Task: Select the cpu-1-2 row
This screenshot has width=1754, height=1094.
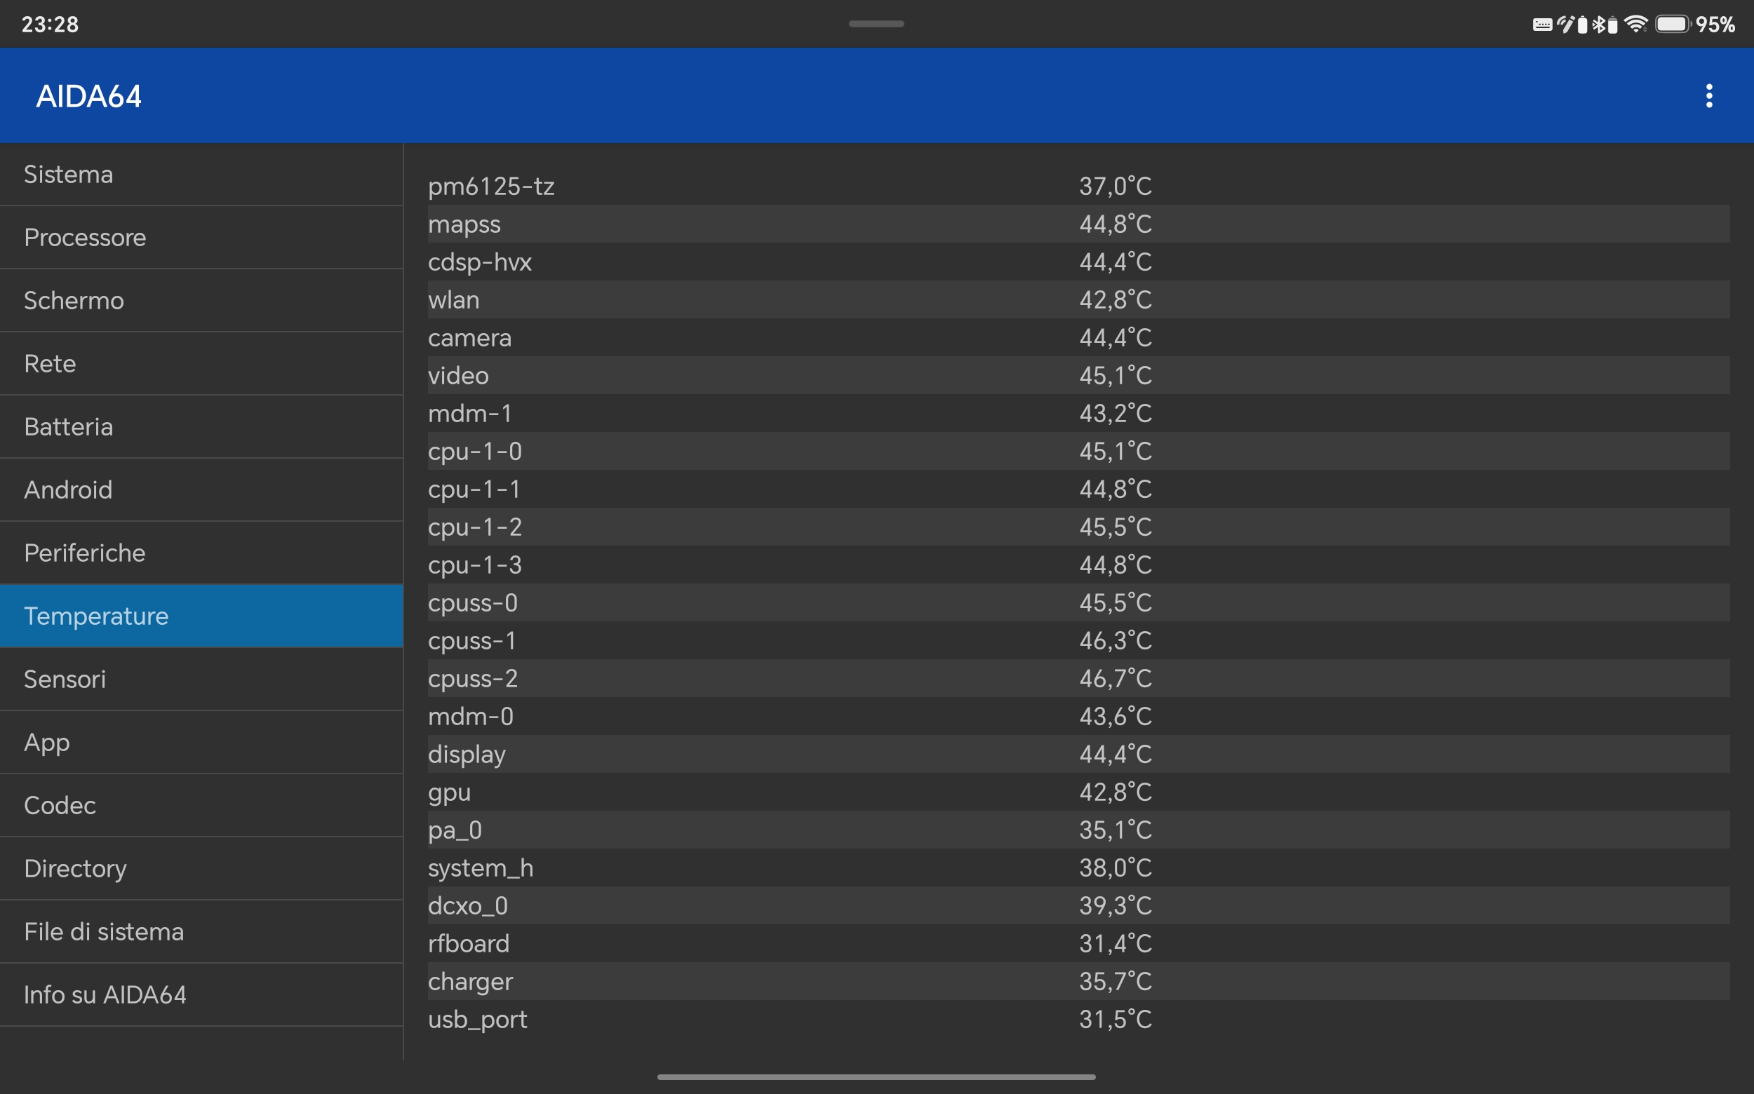Action: tap(1078, 527)
